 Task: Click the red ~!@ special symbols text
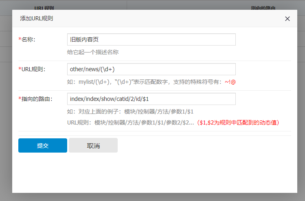(230, 82)
